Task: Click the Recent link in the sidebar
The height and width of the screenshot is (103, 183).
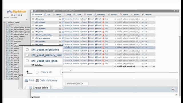Action: click(x=7, y=18)
